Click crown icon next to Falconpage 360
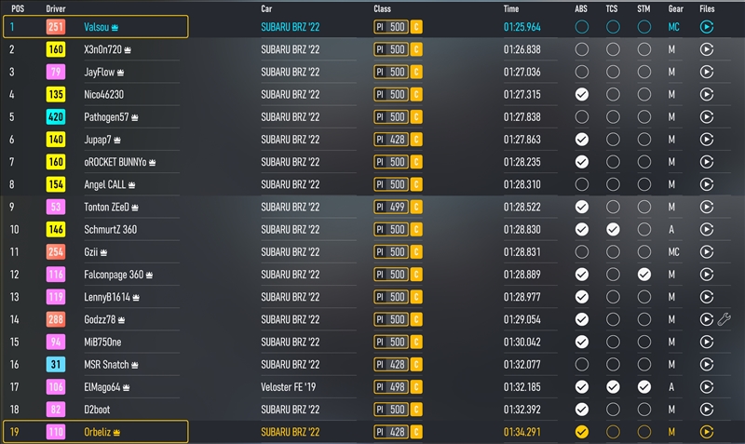The width and height of the screenshot is (745, 444). [149, 275]
